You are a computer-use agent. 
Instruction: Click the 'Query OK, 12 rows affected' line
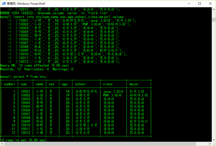(35, 65)
